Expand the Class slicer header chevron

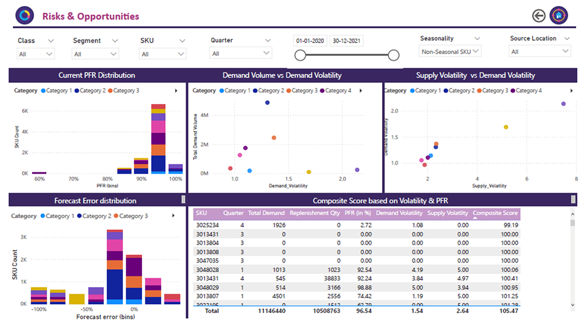[x=51, y=40]
